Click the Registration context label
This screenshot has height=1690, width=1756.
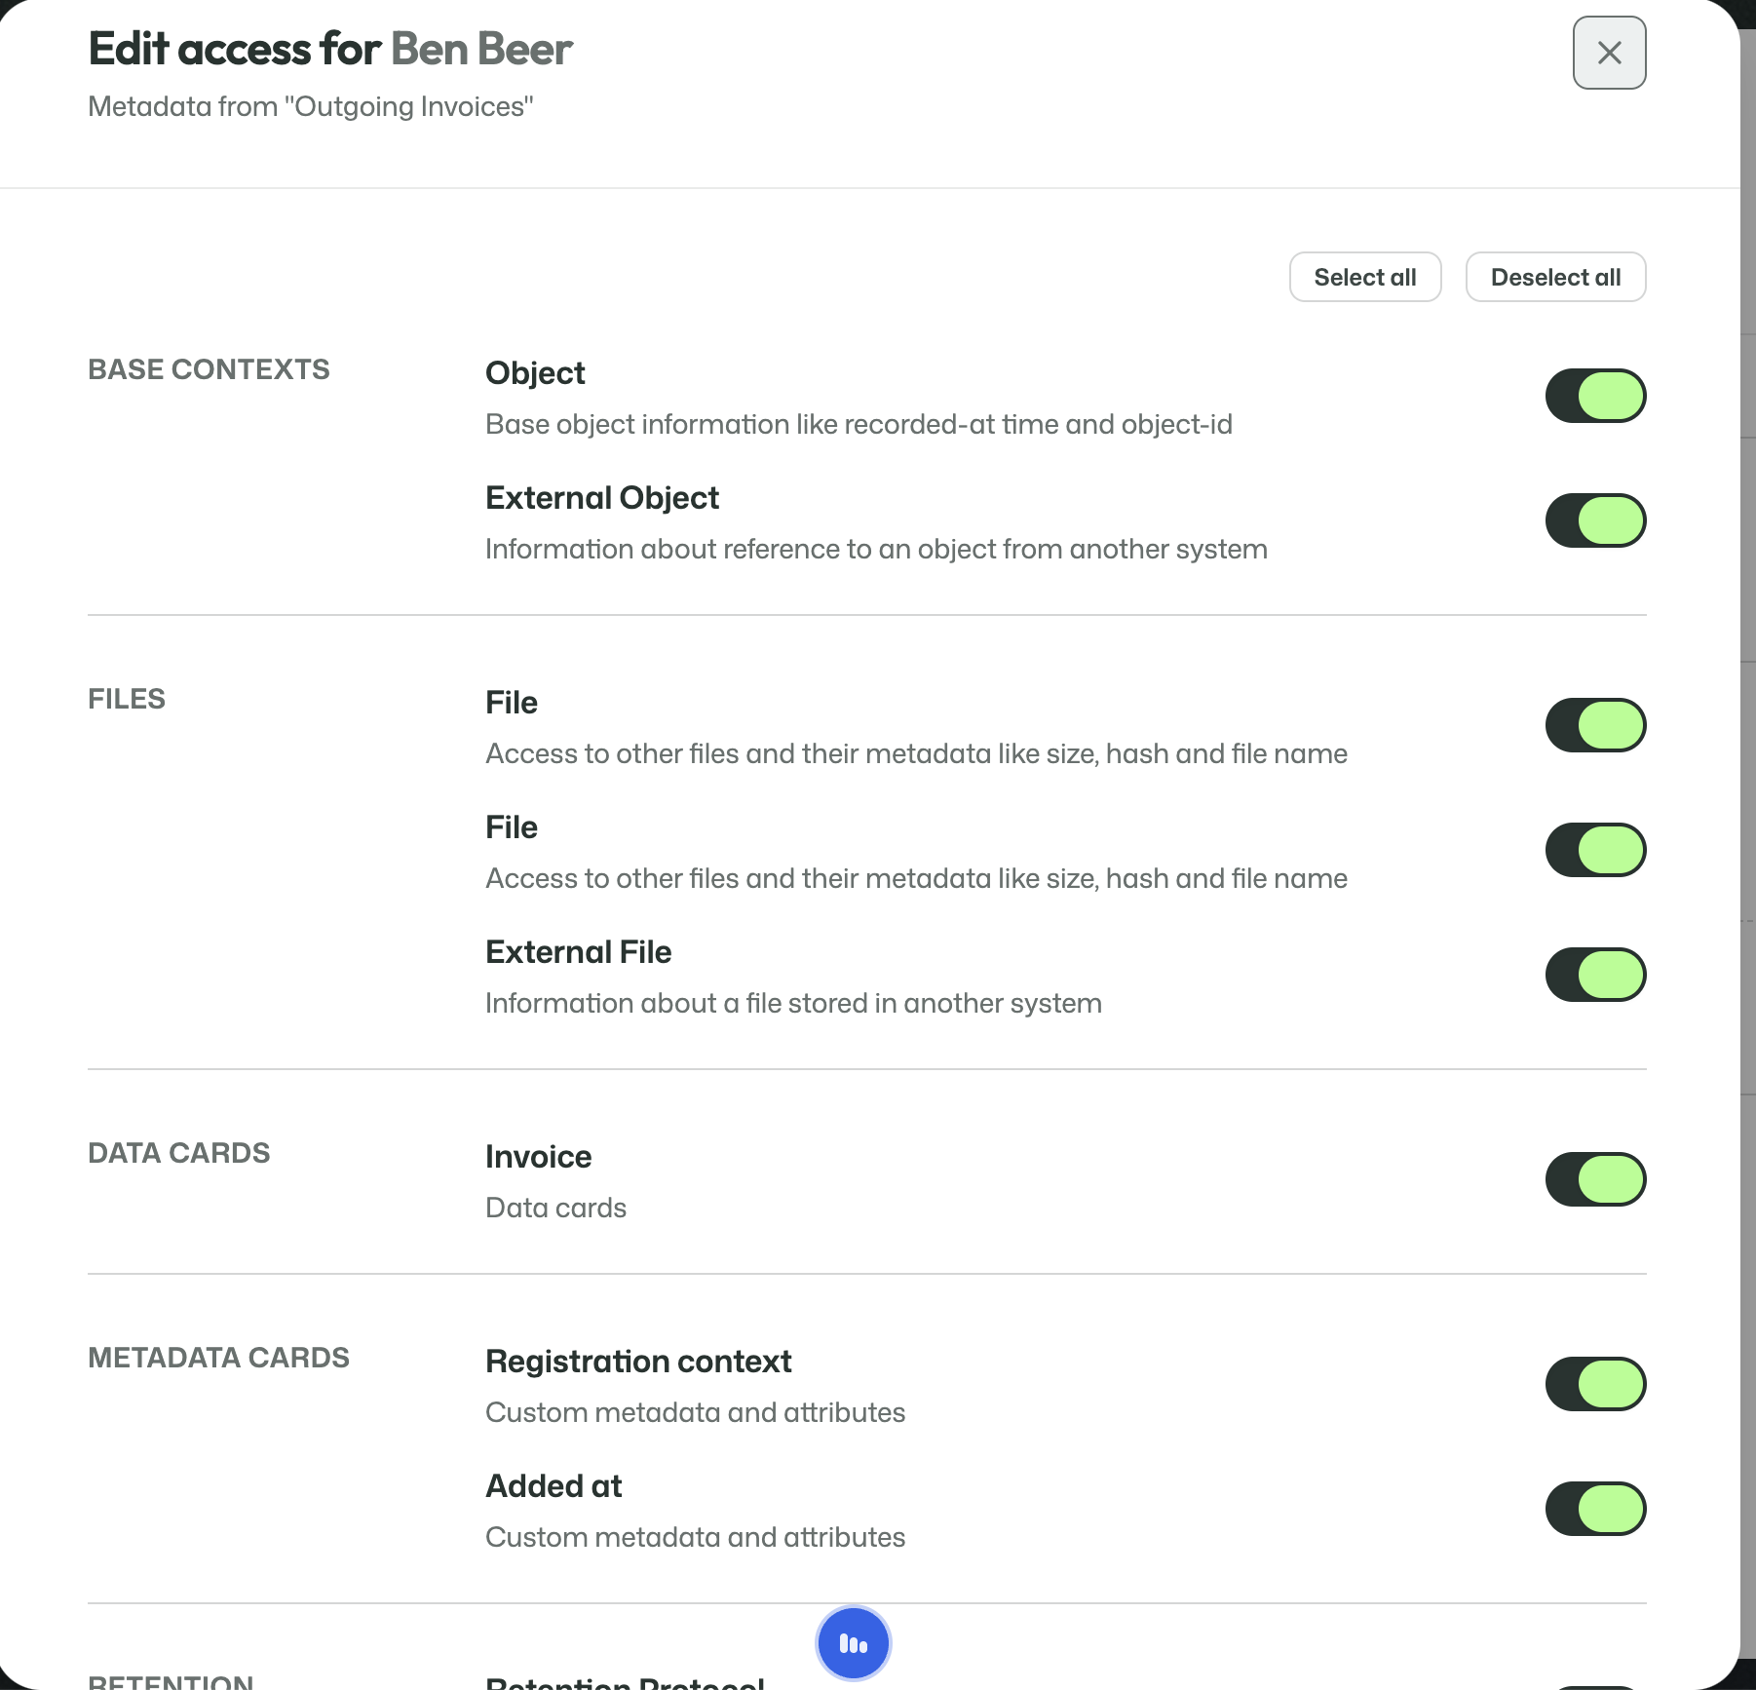pyautogui.click(x=638, y=1362)
